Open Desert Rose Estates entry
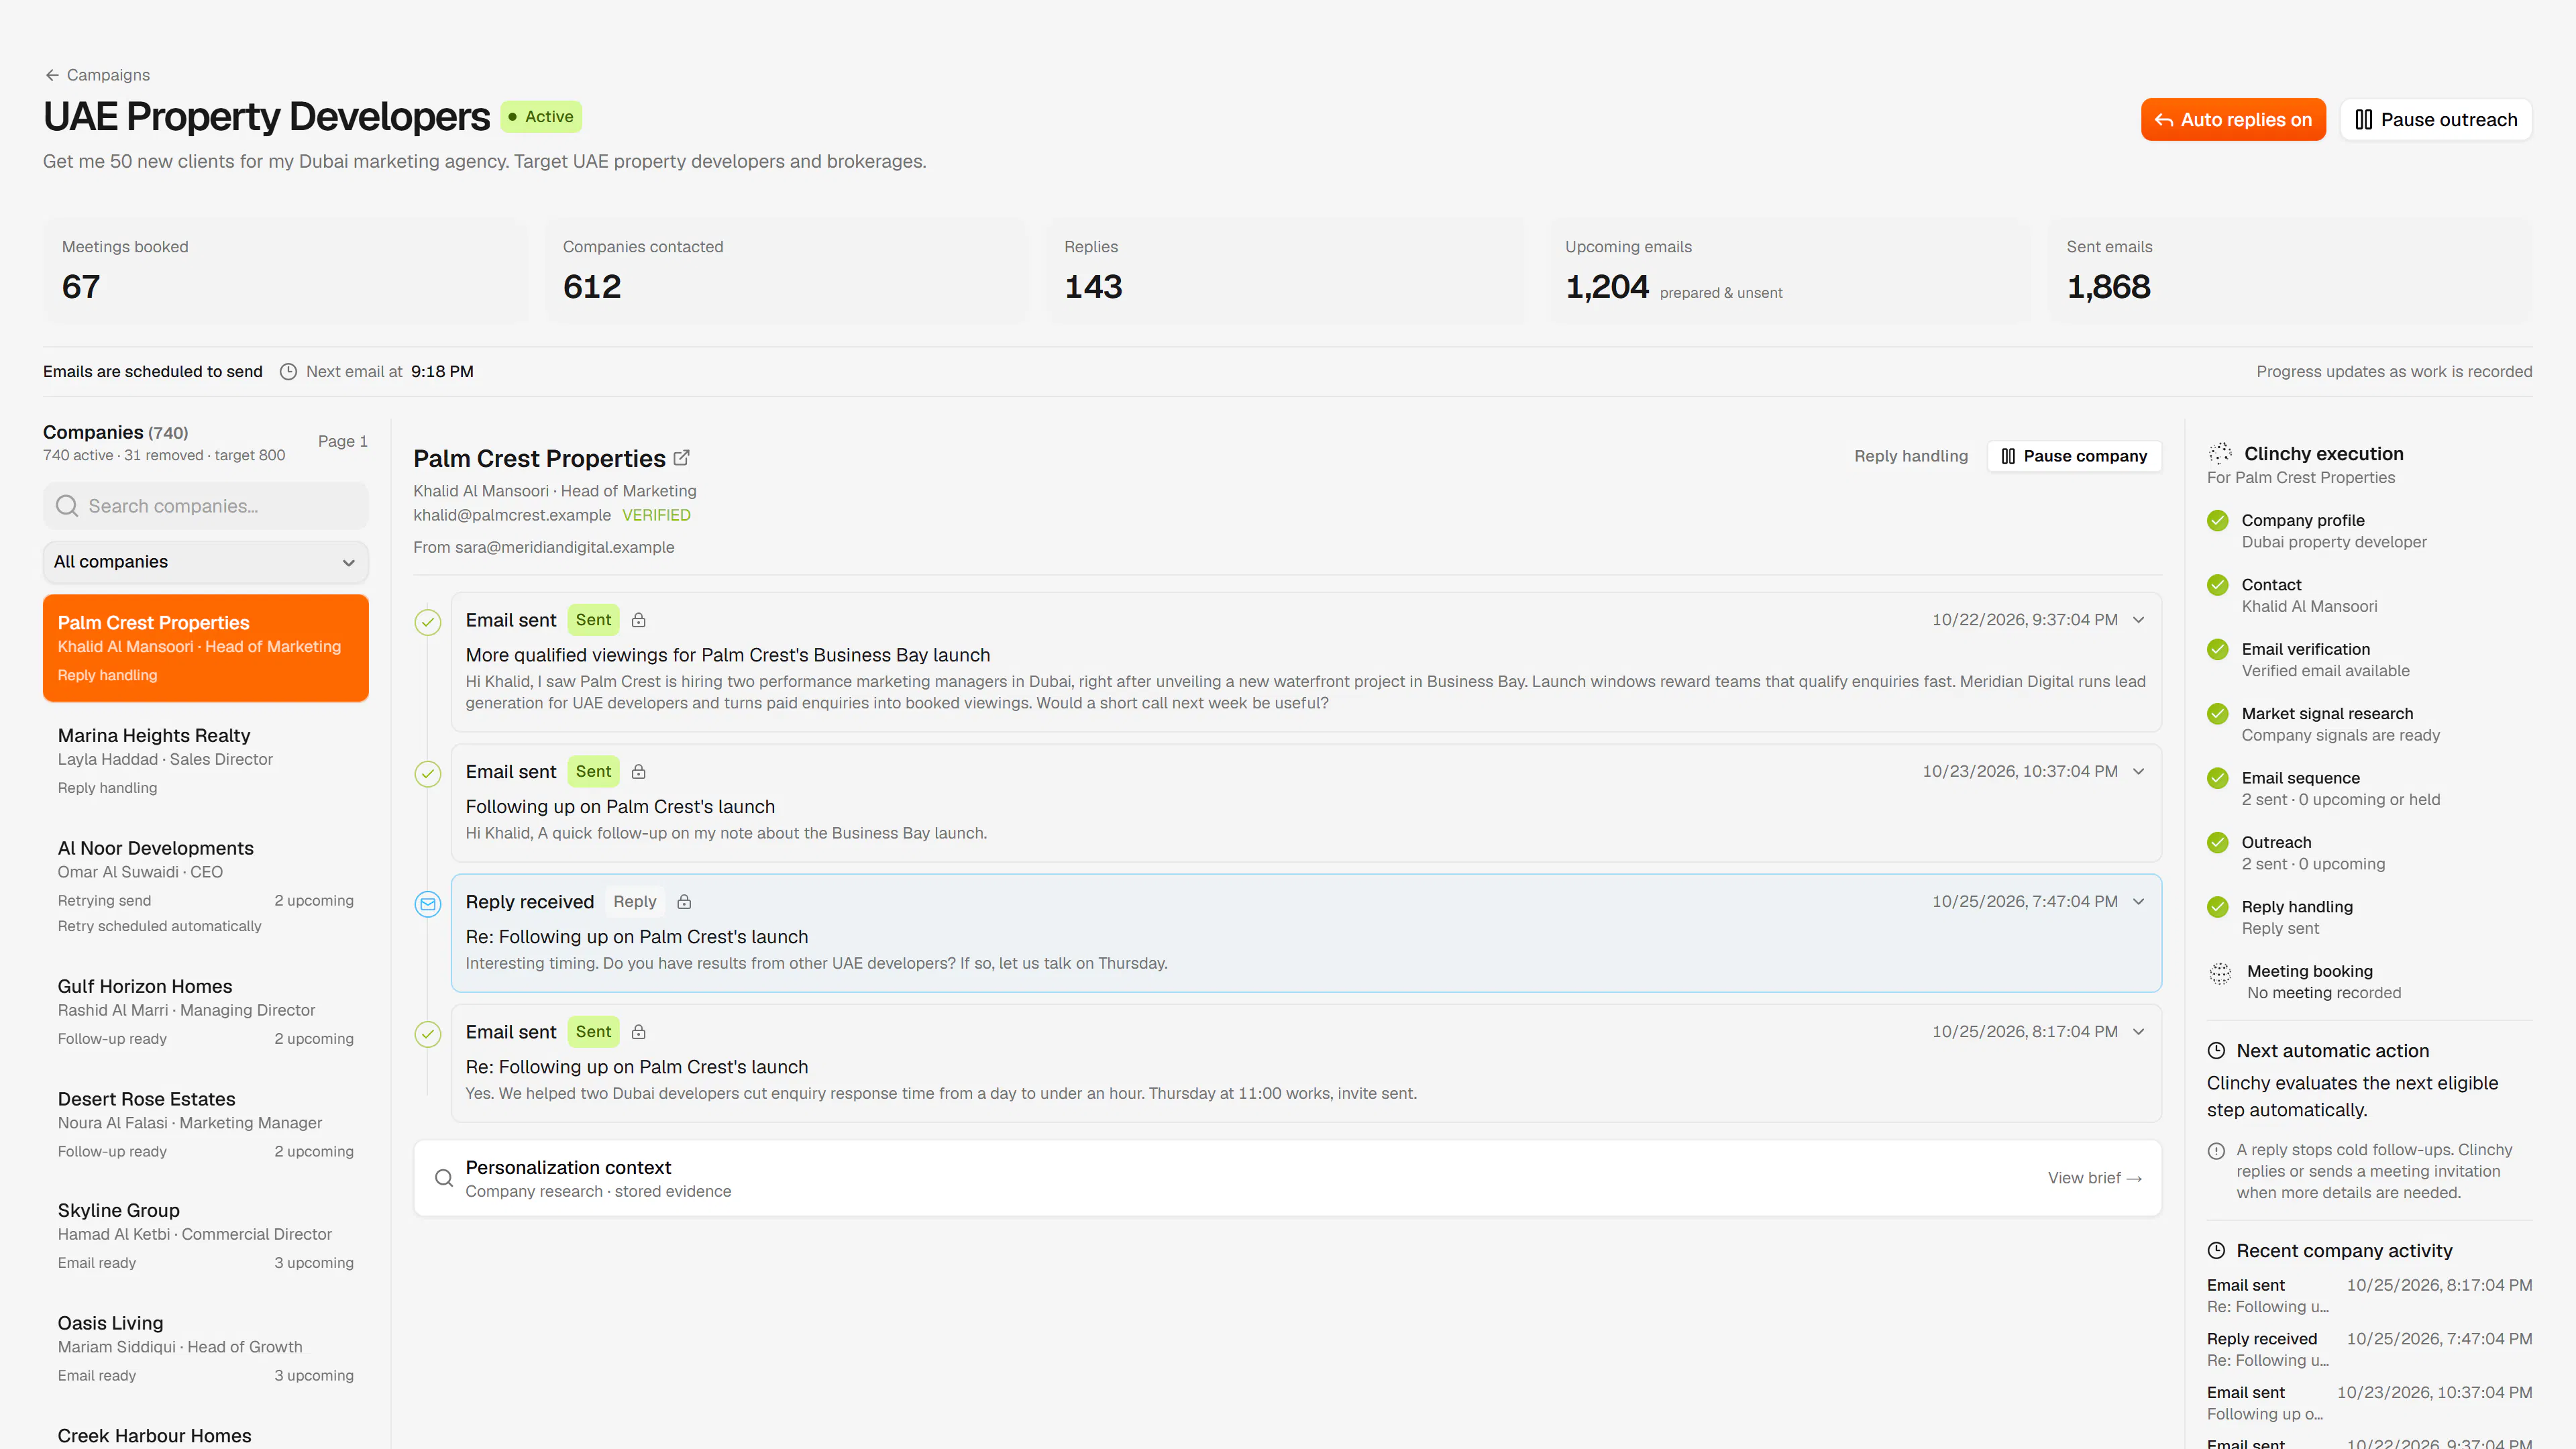Image resolution: width=2576 pixels, height=1449 pixels. (206, 1125)
